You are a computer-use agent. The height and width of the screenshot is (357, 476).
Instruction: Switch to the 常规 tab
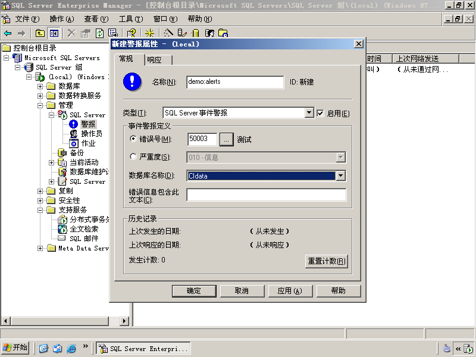(129, 59)
